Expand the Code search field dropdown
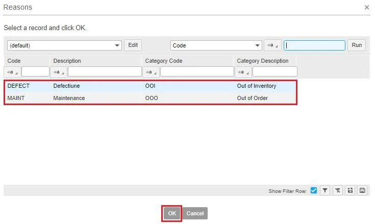This screenshot has width=375, height=224. coord(216,45)
